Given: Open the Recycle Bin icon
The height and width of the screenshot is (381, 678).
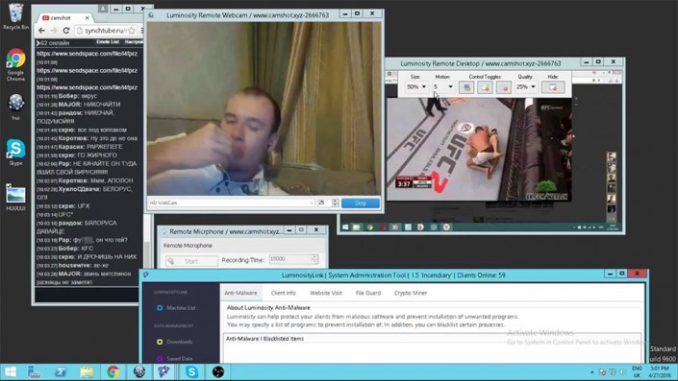Looking at the screenshot, I should [x=16, y=17].
